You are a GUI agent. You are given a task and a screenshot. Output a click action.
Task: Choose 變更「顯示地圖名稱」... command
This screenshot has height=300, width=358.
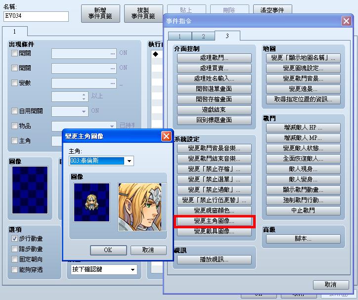[303, 58]
